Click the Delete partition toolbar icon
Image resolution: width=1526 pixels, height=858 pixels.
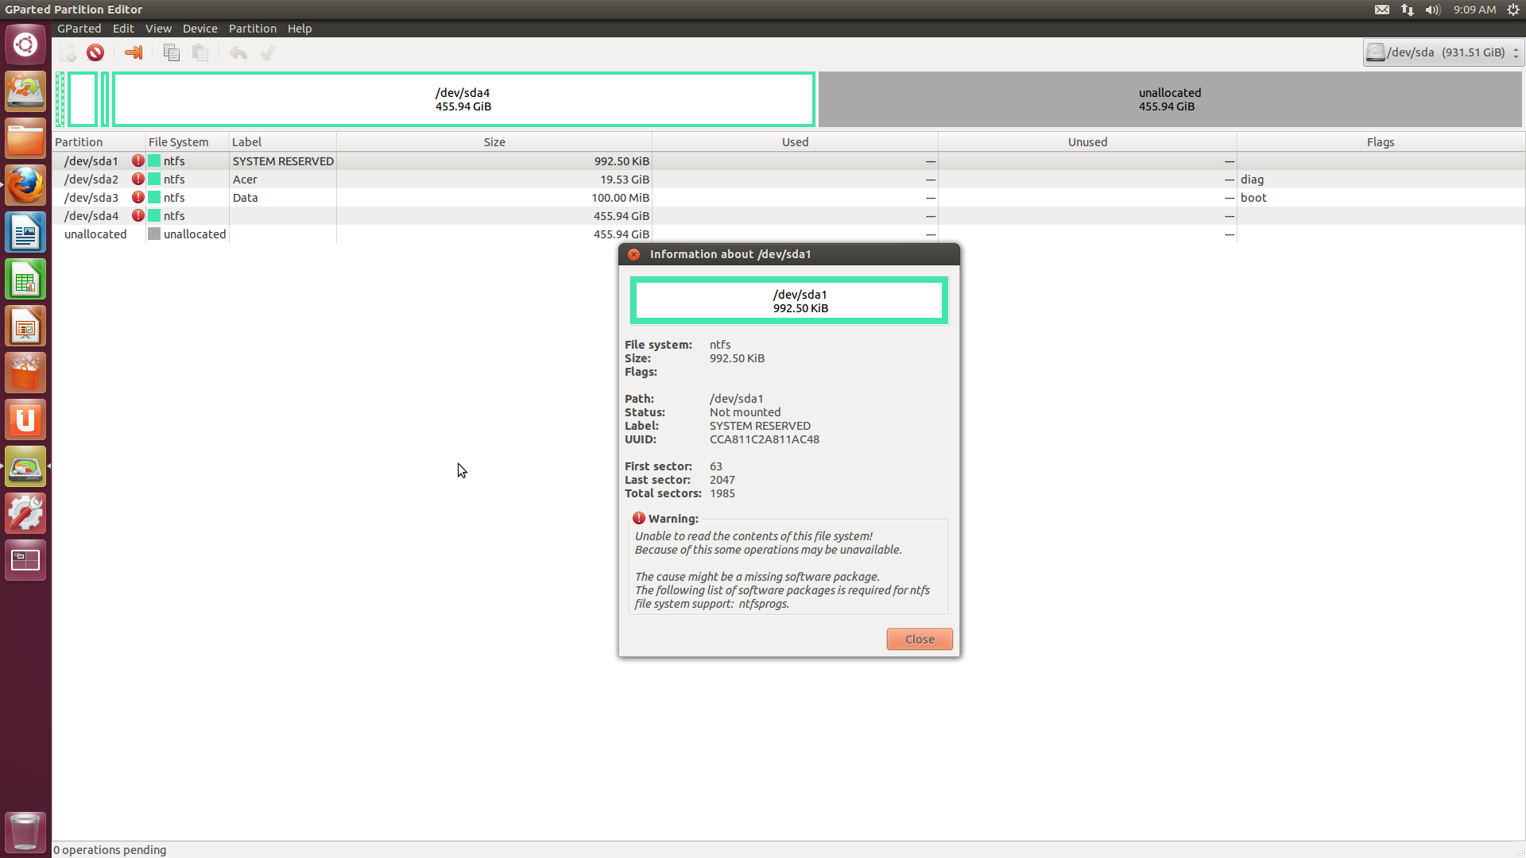click(x=95, y=53)
